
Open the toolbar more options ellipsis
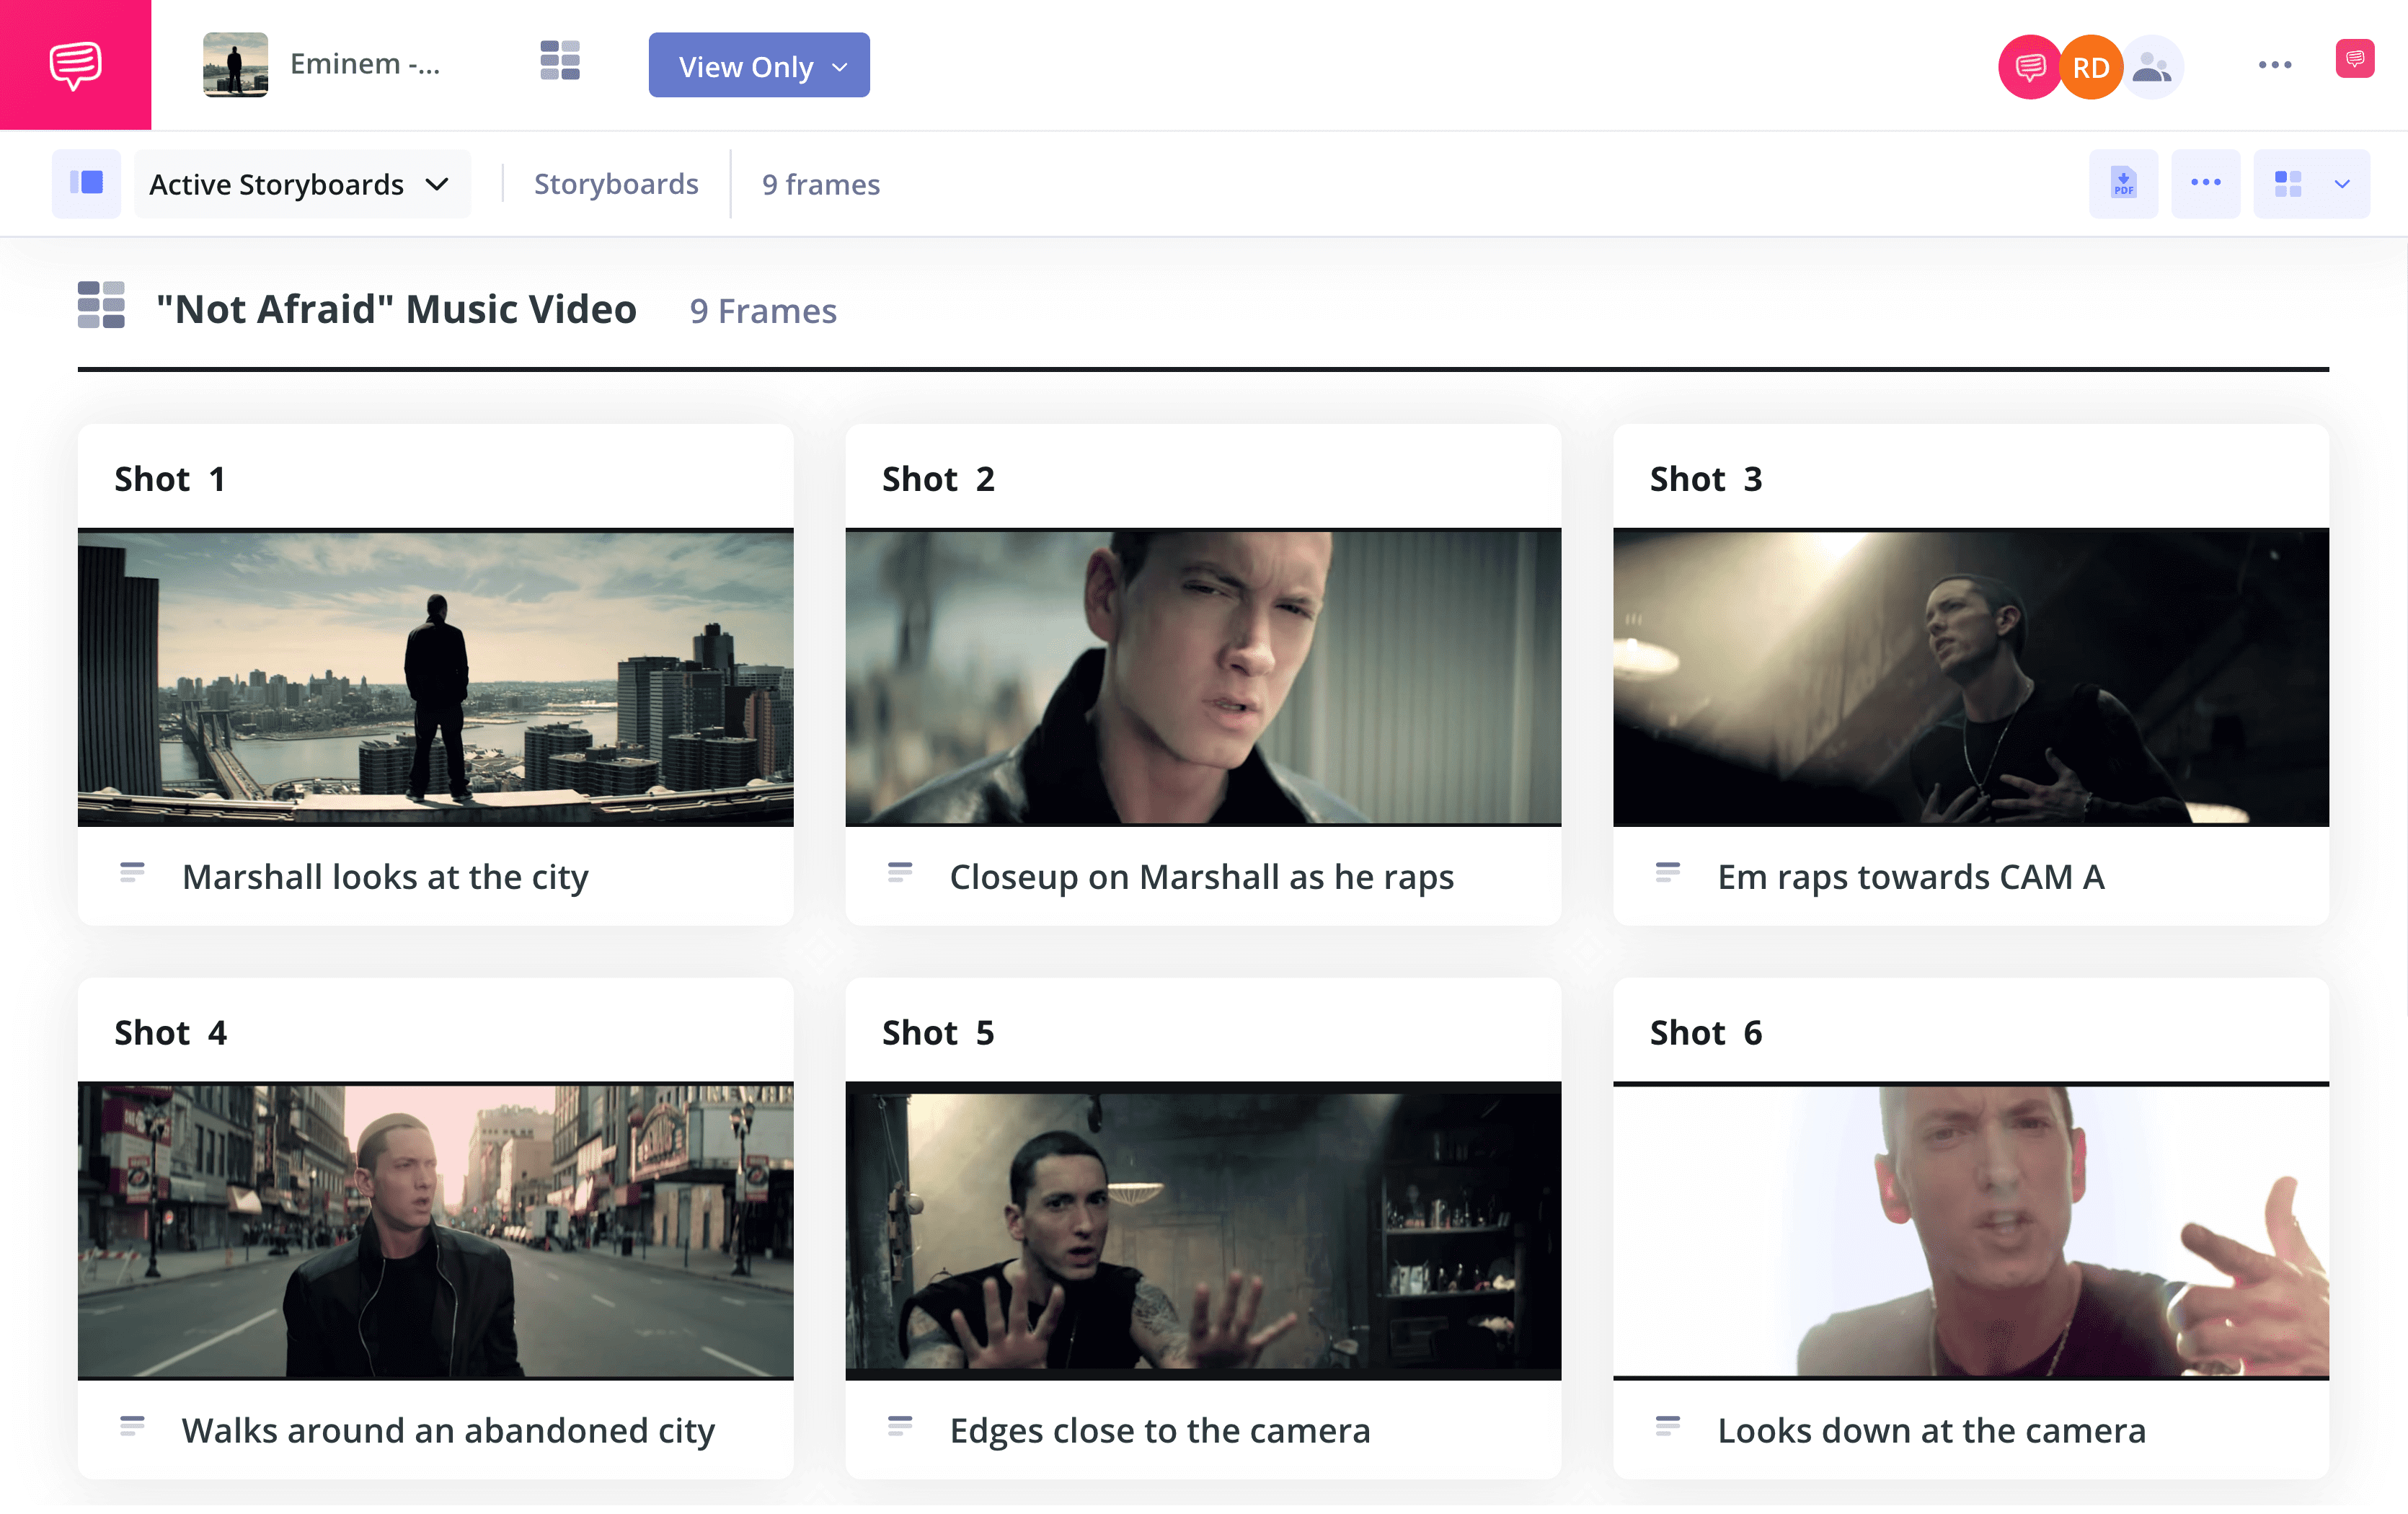(x=2205, y=184)
